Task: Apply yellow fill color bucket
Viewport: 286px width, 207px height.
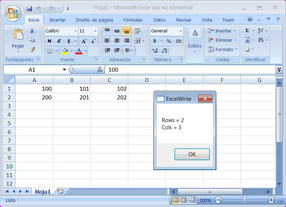Action: [x=65, y=51]
